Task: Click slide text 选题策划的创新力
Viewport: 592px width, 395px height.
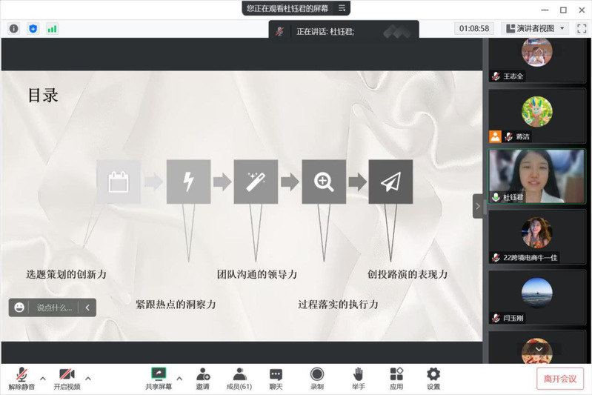Action: coord(67,274)
